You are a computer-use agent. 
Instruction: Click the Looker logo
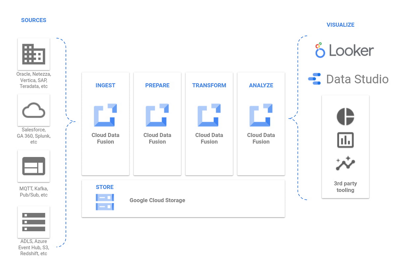(344, 50)
